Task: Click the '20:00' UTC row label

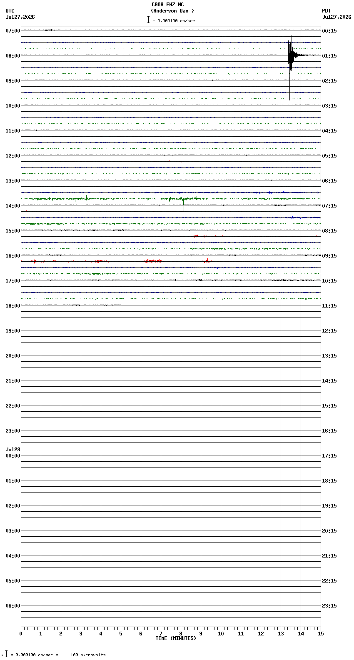Action: tap(13, 356)
